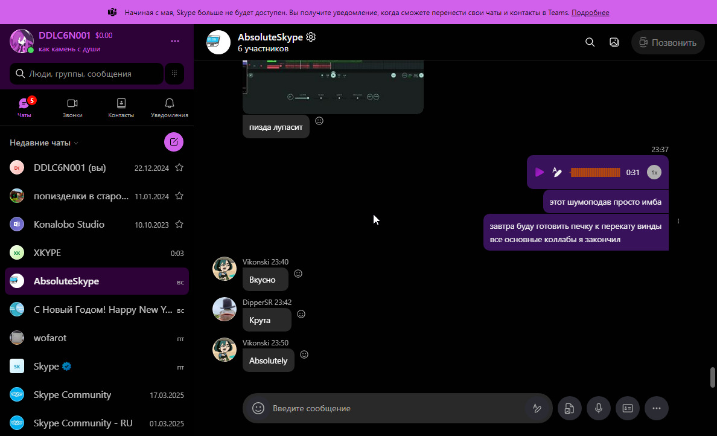
Task: Click the этот шумоподав просто имба message
Action: pyautogui.click(x=605, y=202)
